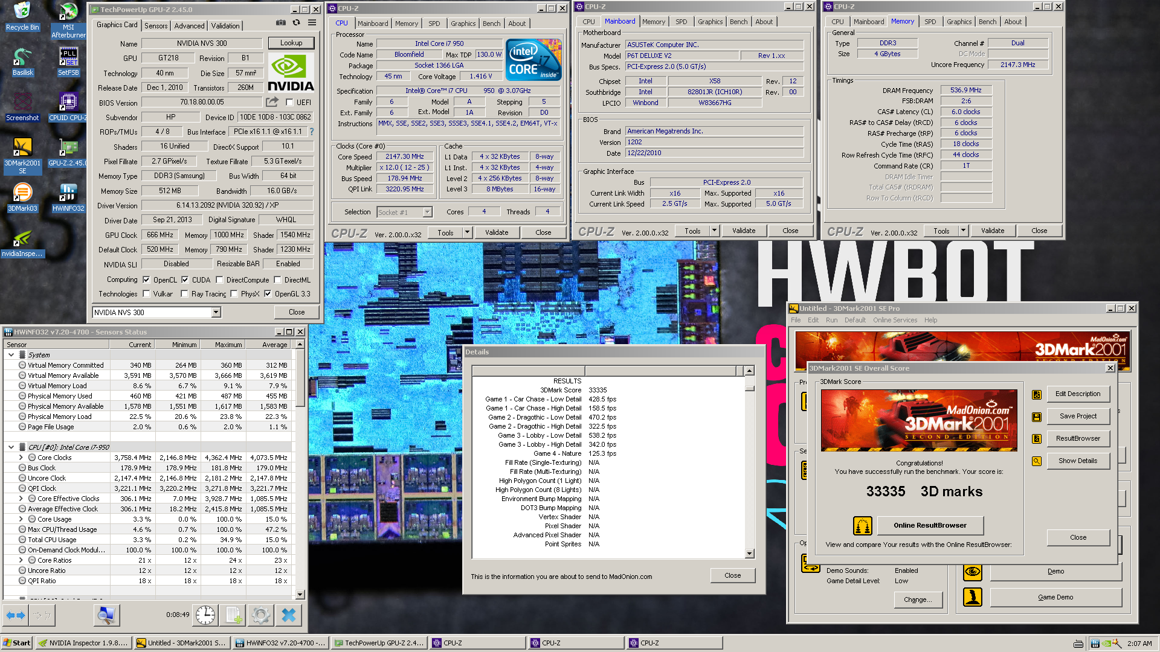Click the Start button on the taskbar
1160x652 pixels.
coord(17,643)
